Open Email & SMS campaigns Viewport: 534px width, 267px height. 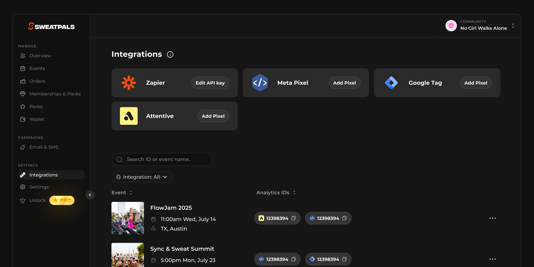tap(44, 147)
